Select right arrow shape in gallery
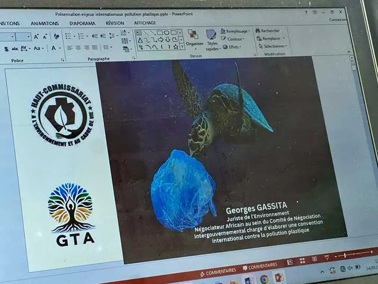378x284 pixels. [x=160, y=40]
